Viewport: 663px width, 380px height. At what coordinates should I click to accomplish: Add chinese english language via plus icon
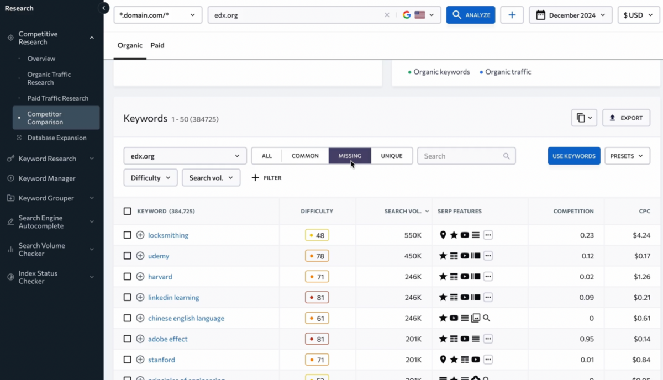pos(140,318)
